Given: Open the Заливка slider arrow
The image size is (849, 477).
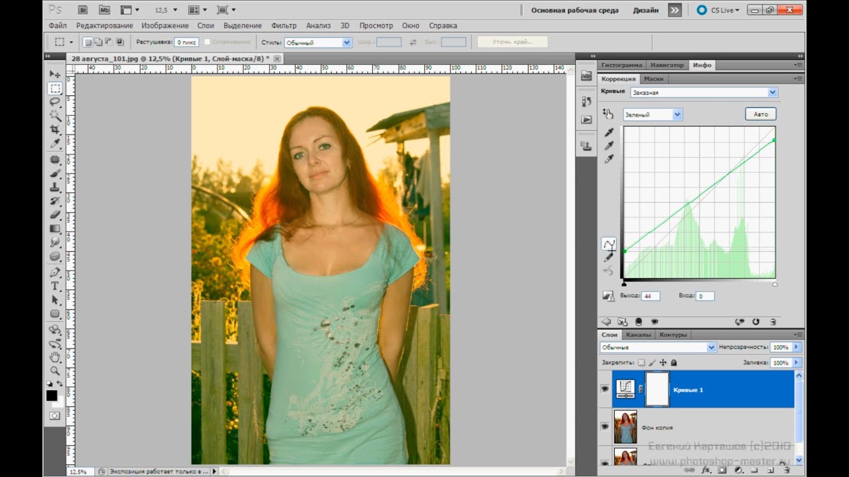Looking at the screenshot, I should tap(797, 363).
